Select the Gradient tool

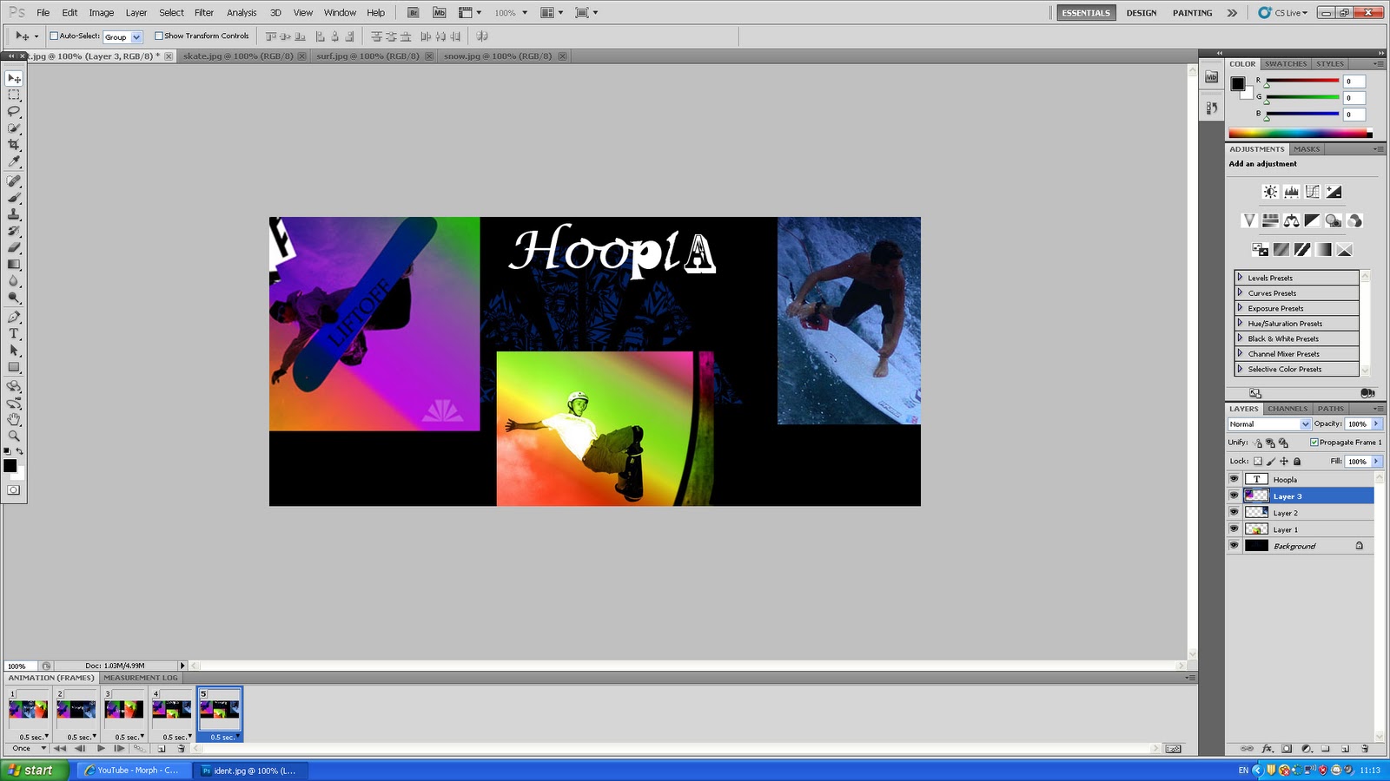tap(14, 265)
